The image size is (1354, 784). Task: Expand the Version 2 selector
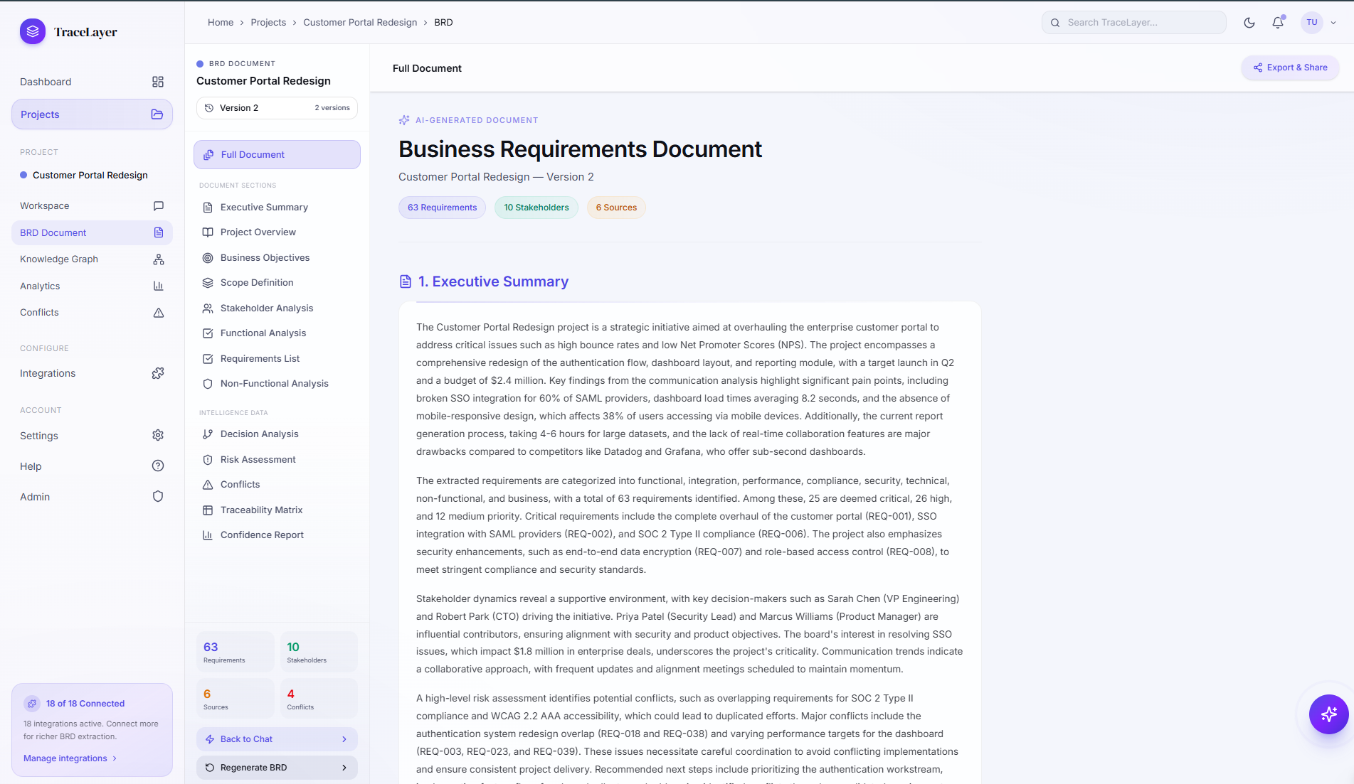click(x=277, y=108)
